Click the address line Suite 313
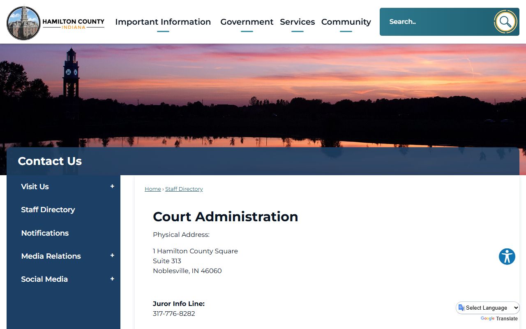The width and height of the screenshot is (526, 329). click(x=167, y=261)
